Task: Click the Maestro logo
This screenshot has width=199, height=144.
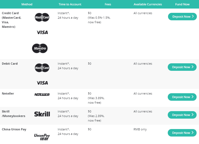Action: click(40, 48)
